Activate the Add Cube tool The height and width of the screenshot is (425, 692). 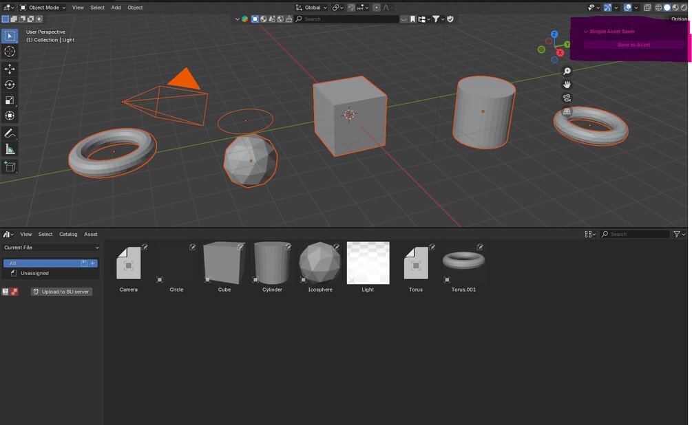(10, 166)
